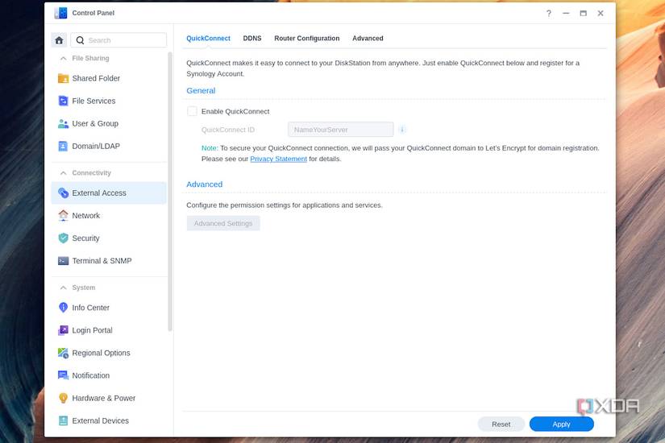Image resolution: width=665 pixels, height=443 pixels.
Task: Click the Control Panel title bar icon
Action: point(60,13)
